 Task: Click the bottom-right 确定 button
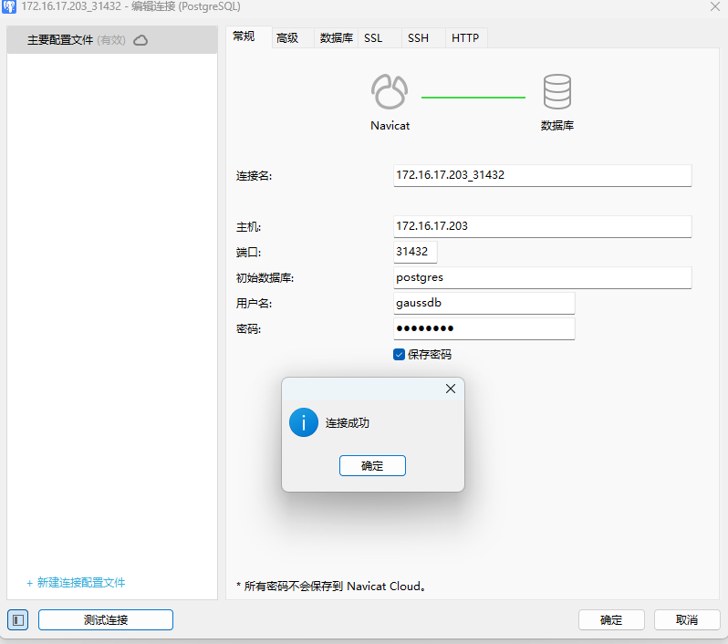(611, 620)
